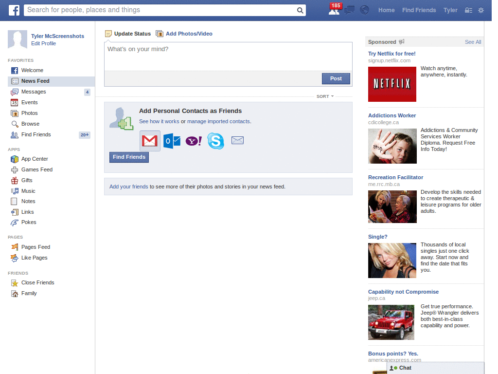Click the Events calendar icon
498x374 pixels.
[15, 102]
